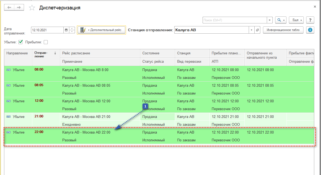
Task: Open the Информационное табло button
Action: click(x=283, y=30)
